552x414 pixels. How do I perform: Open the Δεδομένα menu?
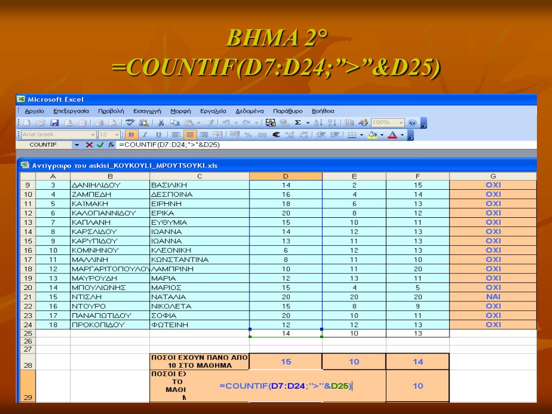pos(250,111)
